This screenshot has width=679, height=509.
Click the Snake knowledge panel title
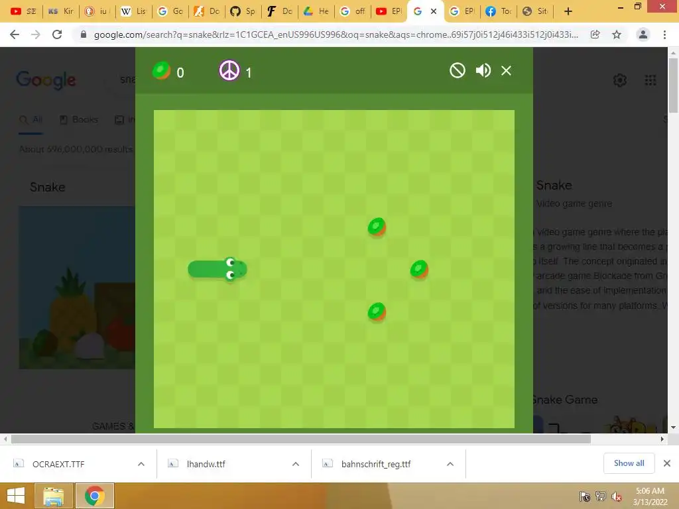pos(554,186)
